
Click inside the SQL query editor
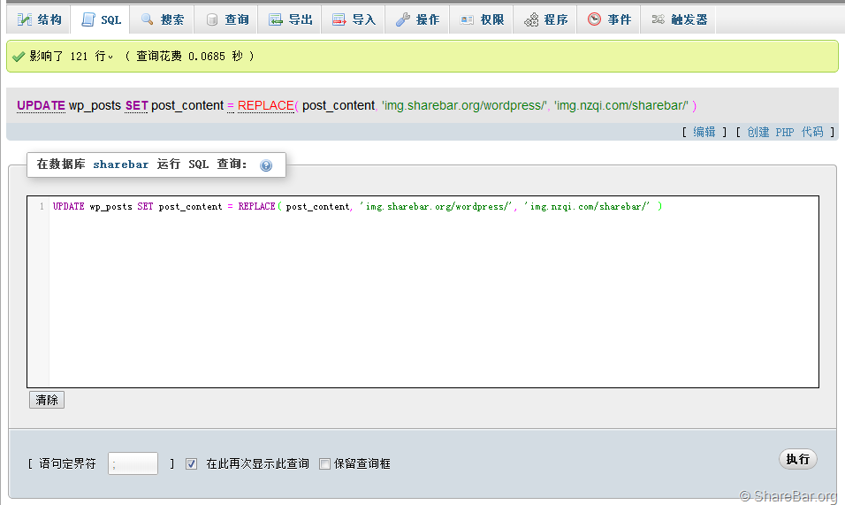[433, 292]
